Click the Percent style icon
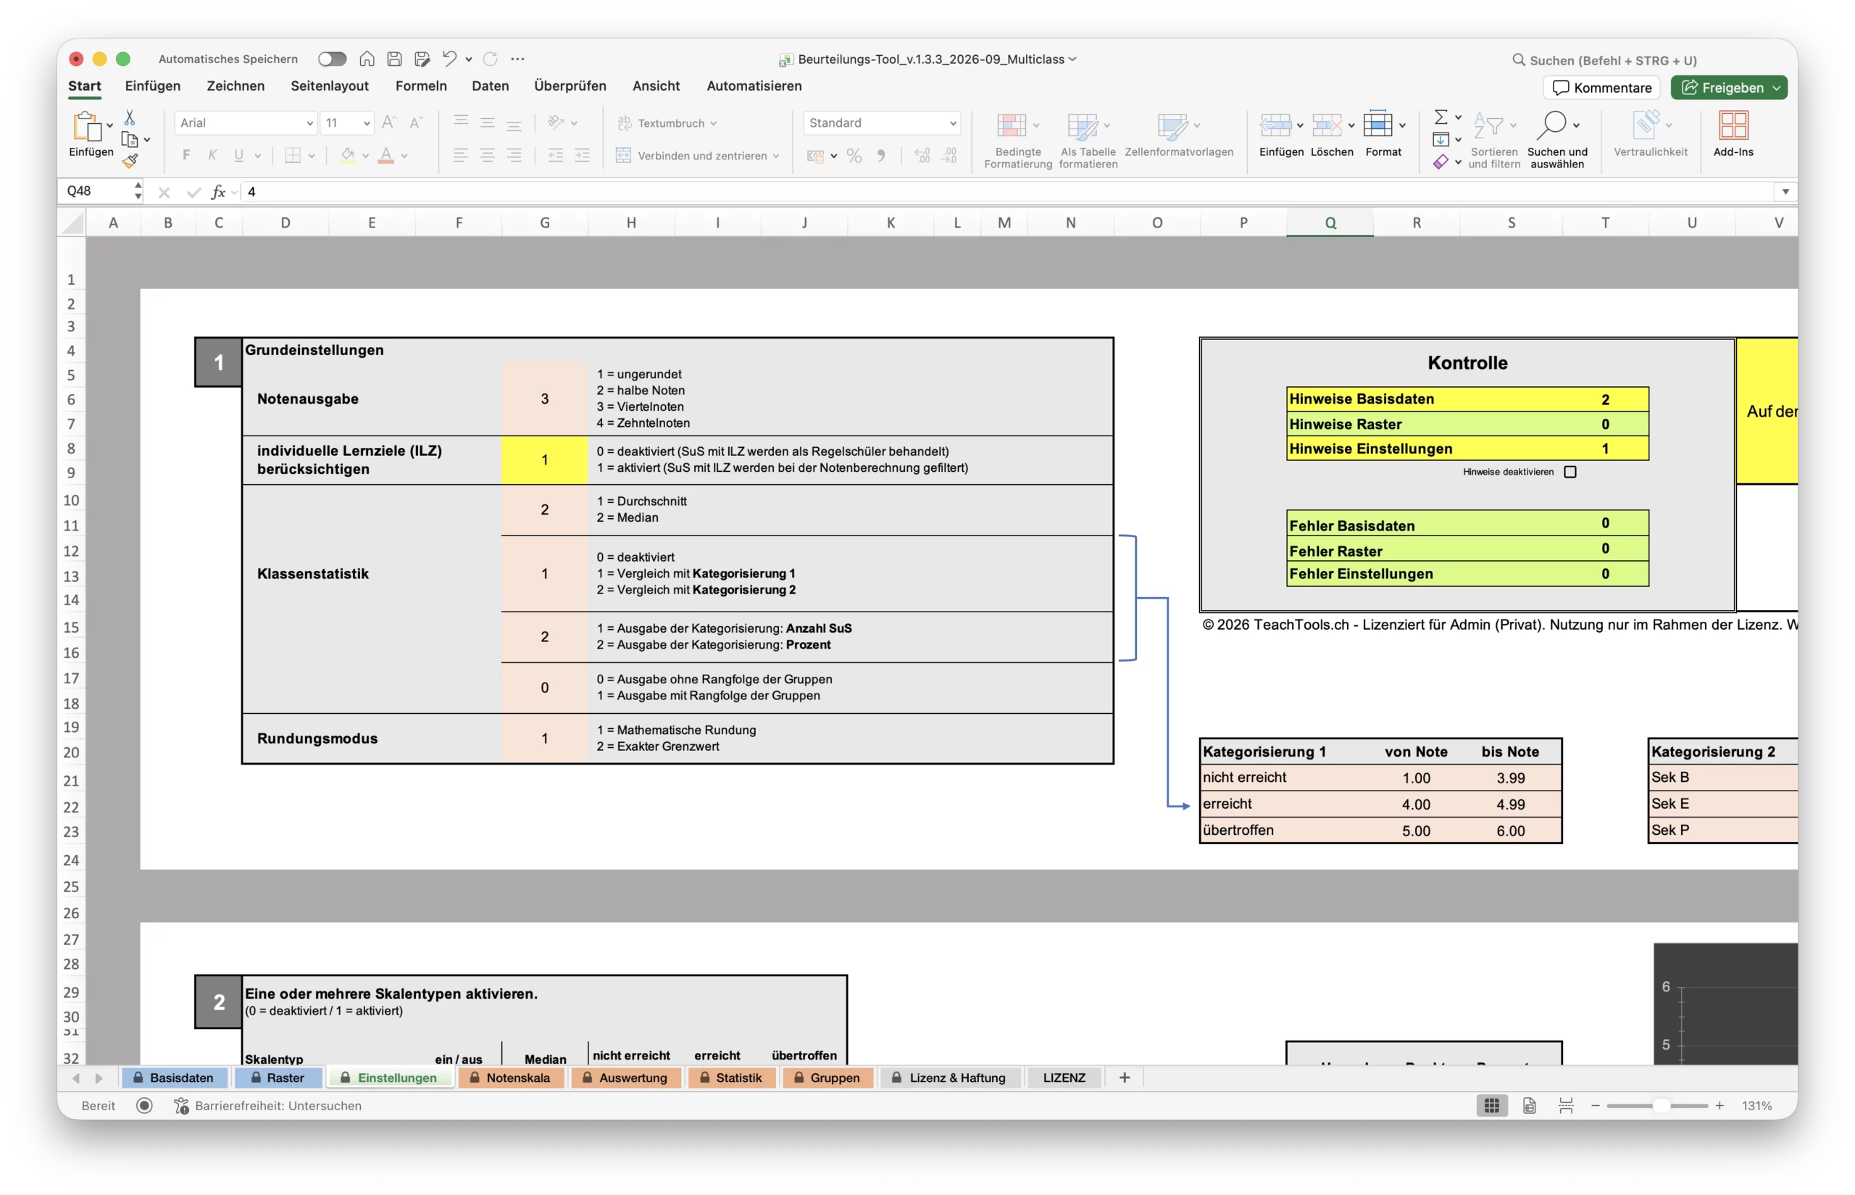This screenshot has height=1195, width=1855. coord(854,156)
